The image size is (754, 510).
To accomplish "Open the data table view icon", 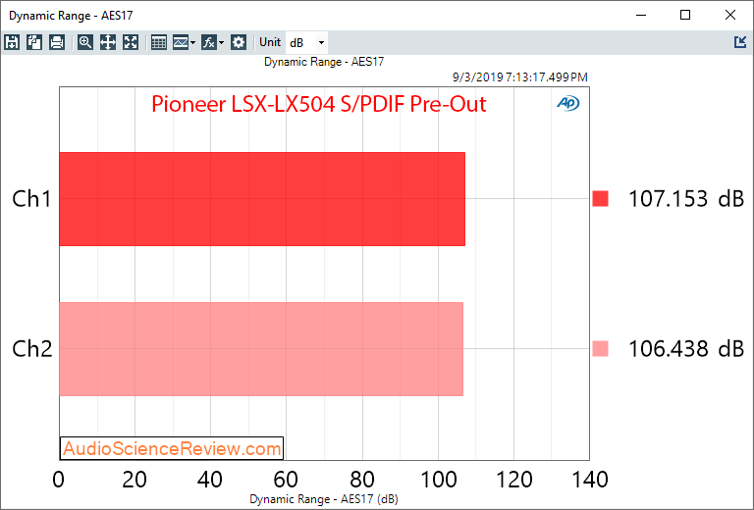I will (x=159, y=42).
